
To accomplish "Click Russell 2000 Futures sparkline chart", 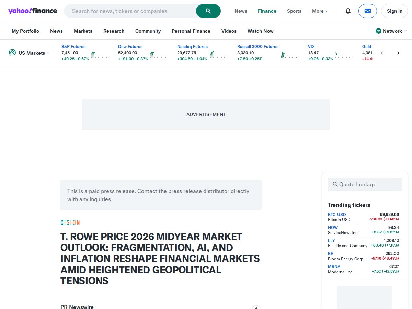I will 289,55.
